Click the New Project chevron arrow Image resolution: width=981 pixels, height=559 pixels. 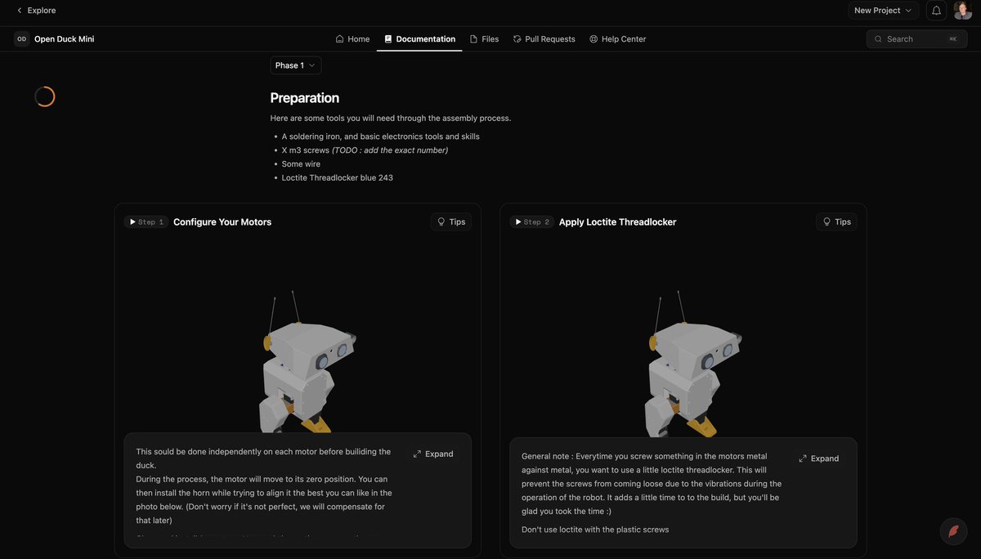click(x=908, y=11)
